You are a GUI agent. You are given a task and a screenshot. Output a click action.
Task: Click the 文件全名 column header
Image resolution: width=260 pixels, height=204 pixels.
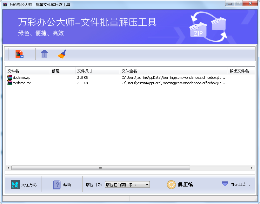tap(174, 71)
